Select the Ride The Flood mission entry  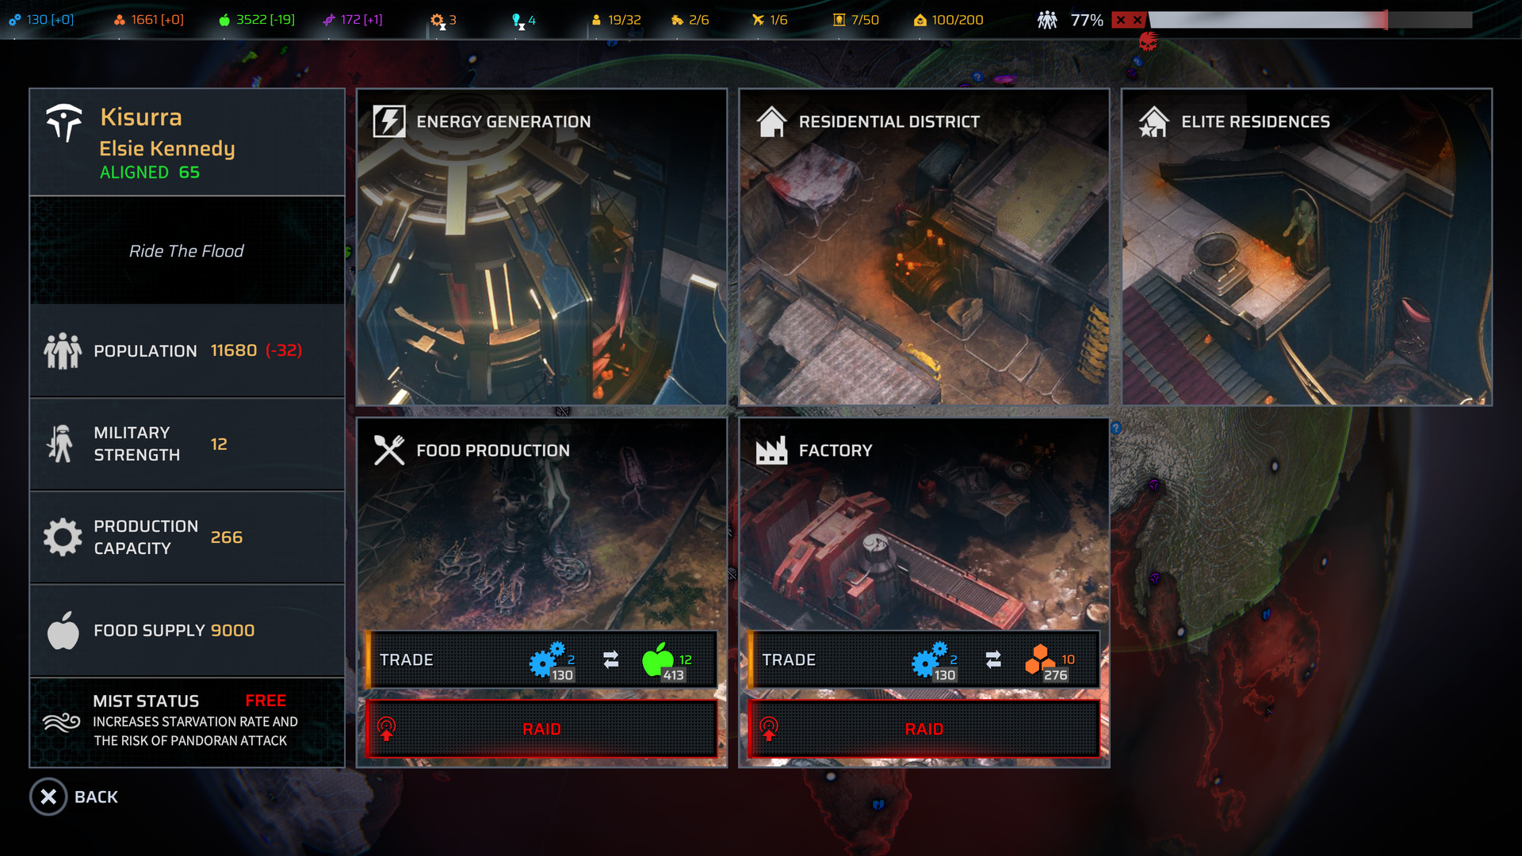click(x=187, y=250)
